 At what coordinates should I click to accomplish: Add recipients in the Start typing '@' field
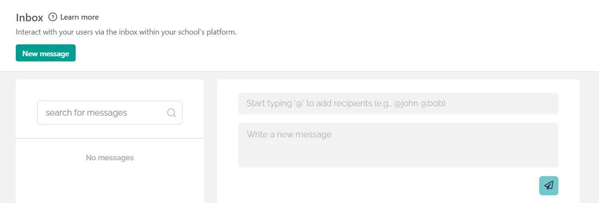398,104
